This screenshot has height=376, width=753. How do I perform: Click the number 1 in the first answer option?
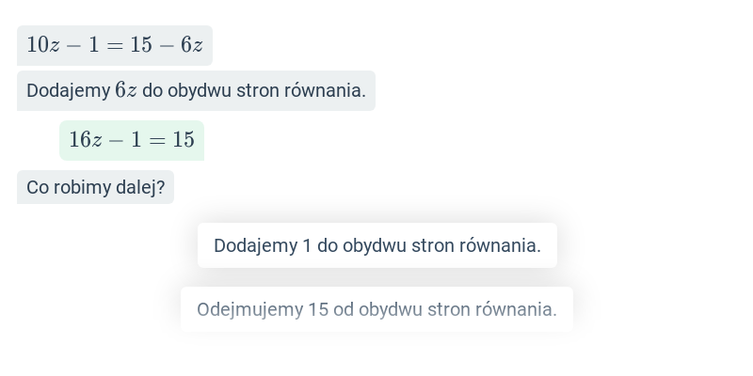point(308,245)
